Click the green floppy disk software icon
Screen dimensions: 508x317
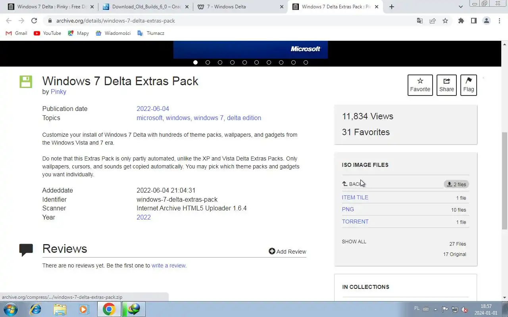26,82
